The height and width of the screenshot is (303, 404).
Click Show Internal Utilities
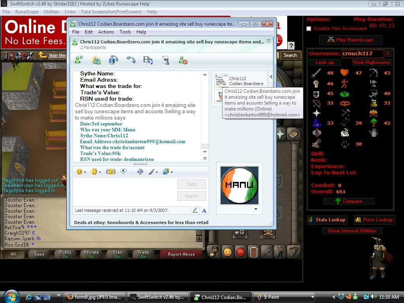click(x=352, y=231)
